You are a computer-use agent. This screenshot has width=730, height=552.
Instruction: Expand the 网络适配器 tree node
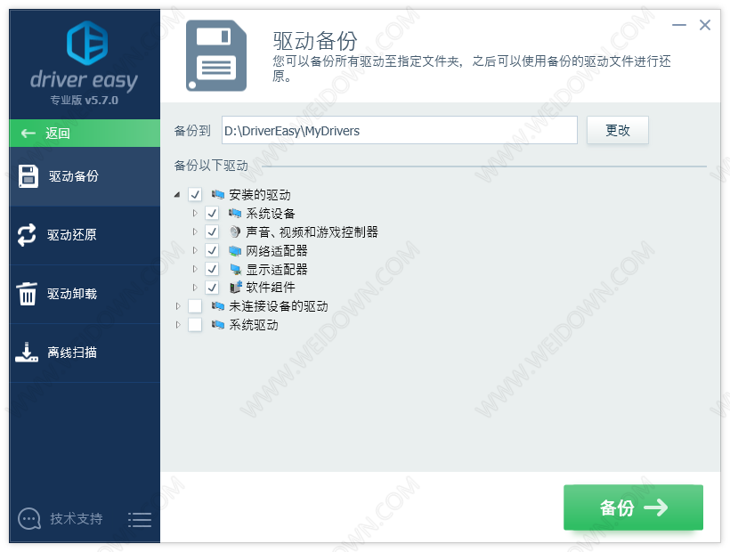pos(195,250)
